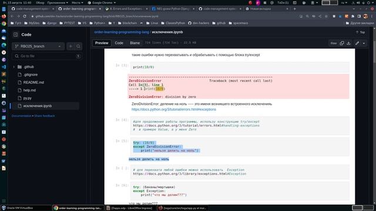Launch Microsoft Edge from the dock
This screenshot has width=376, height=211.
(x=4, y=45)
